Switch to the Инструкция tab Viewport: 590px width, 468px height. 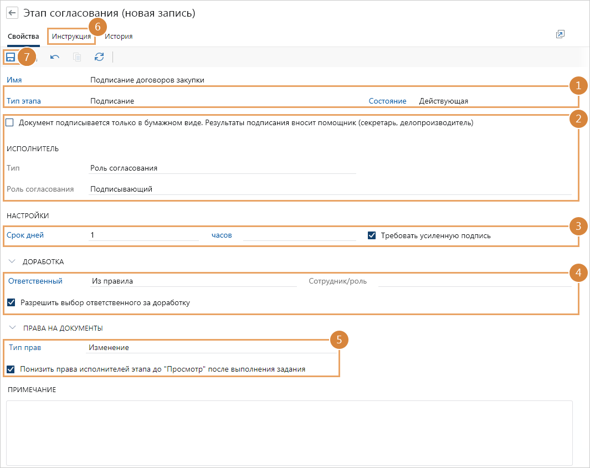pos(71,37)
